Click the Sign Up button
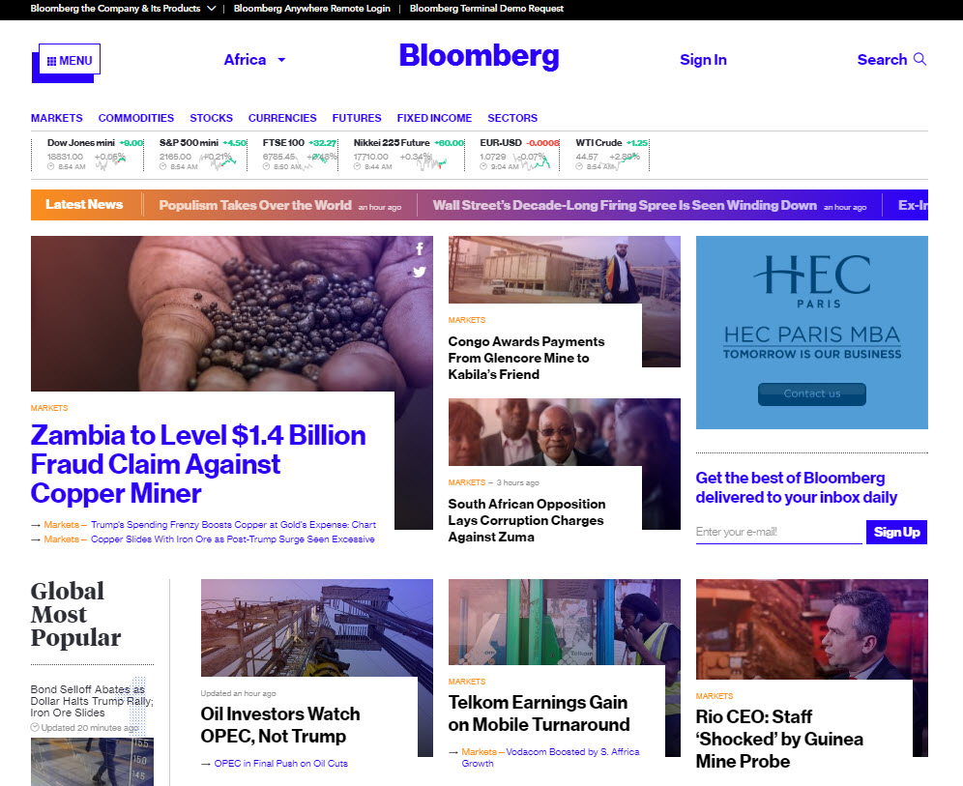This screenshot has width=963, height=786. 896,532
